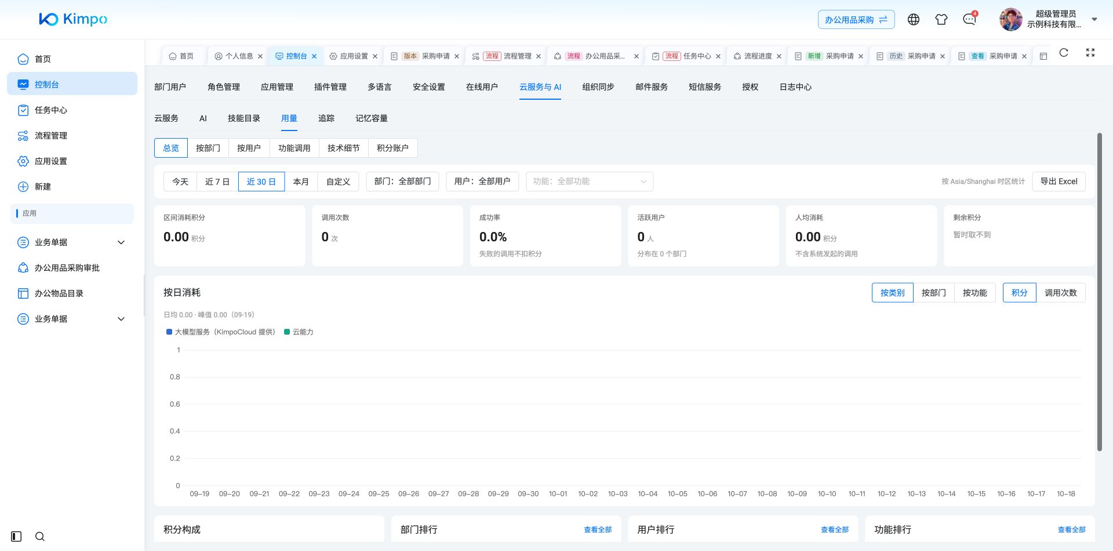
Task: Open the 用户: 全部用户 filter
Action: point(482,182)
